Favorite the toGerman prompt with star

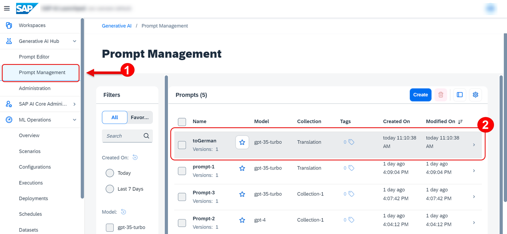point(242,142)
